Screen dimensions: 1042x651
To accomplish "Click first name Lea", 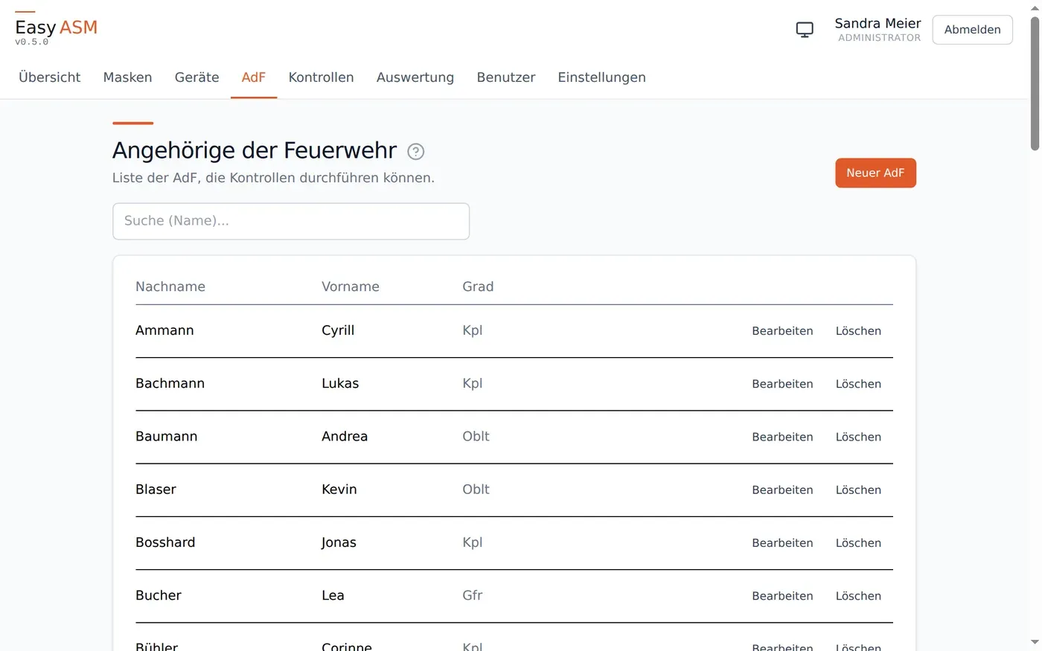I will 333,595.
